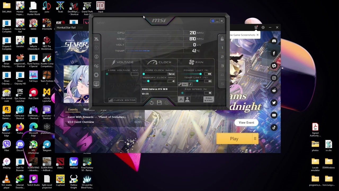The image size is (339, 191).
Task: Click the MSI dragon logo sidebar icon
Action: [96, 39]
